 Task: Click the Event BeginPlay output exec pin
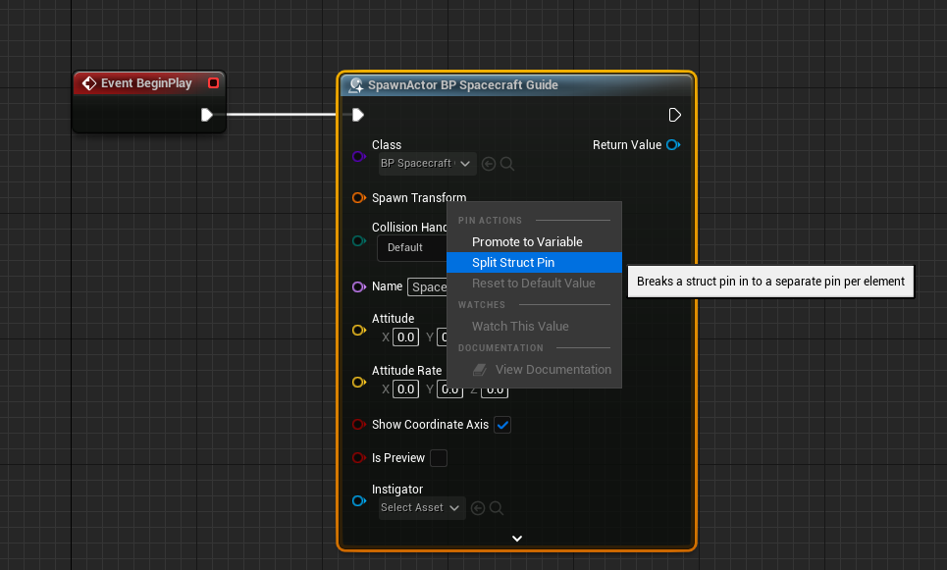206,115
